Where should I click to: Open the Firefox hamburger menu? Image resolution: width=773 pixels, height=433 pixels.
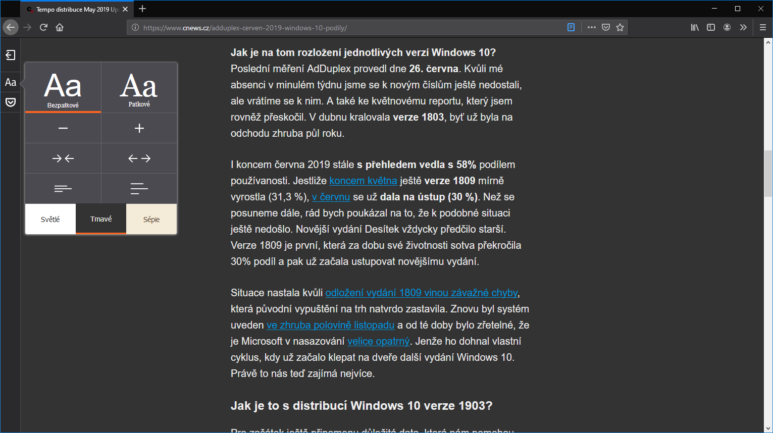coord(763,27)
